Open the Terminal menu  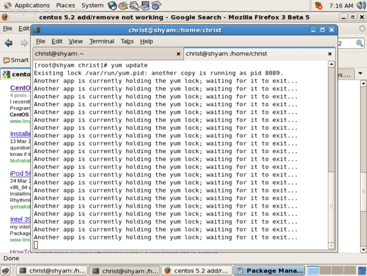[102, 41]
